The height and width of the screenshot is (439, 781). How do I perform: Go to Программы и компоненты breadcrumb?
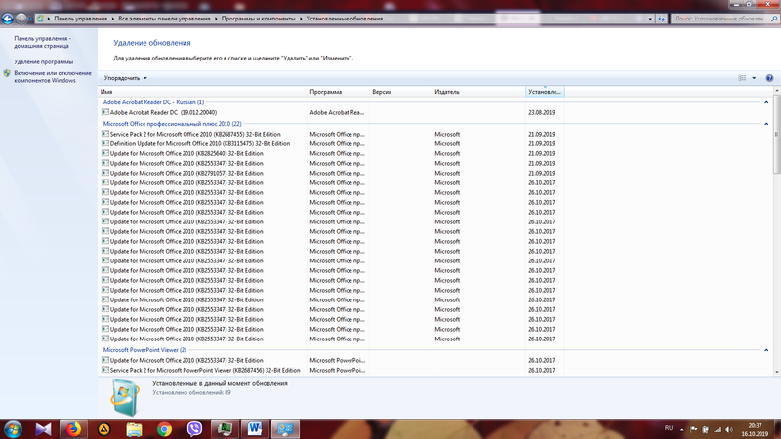[x=258, y=19]
